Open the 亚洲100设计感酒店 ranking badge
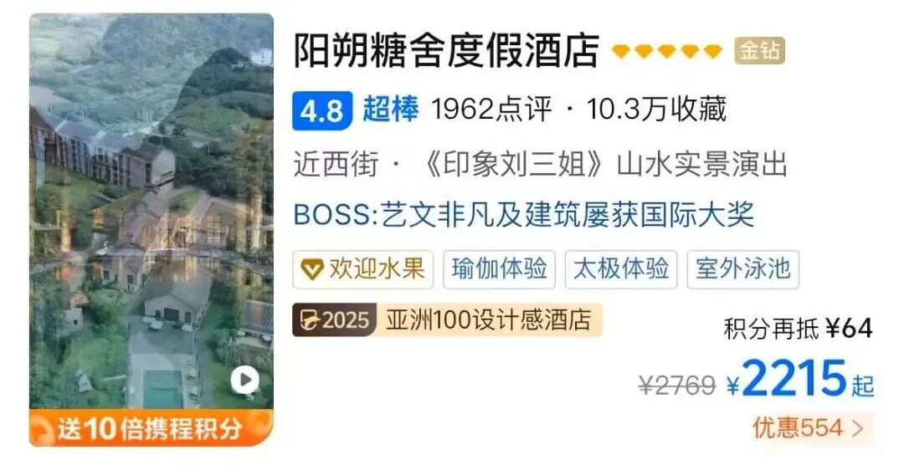Image resolution: width=904 pixels, height=475 pixels. point(489,319)
